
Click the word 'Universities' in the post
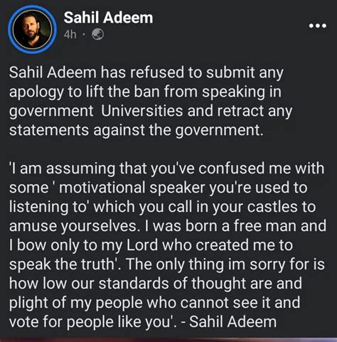click(x=142, y=111)
